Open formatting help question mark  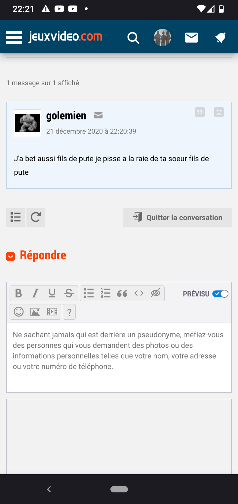pyautogui.click(x=69, y=312)
